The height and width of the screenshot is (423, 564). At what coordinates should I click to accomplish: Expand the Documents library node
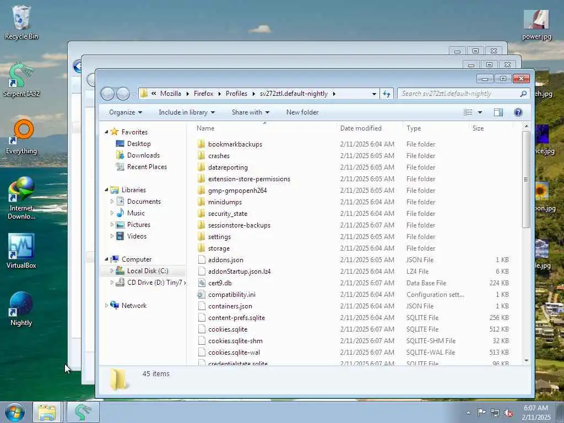[x=112, y=202]
